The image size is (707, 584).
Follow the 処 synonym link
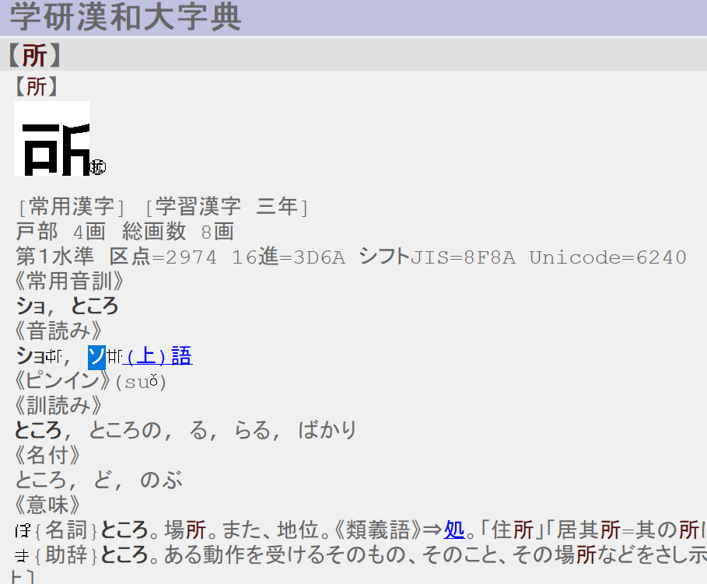(x=454, y=530)
